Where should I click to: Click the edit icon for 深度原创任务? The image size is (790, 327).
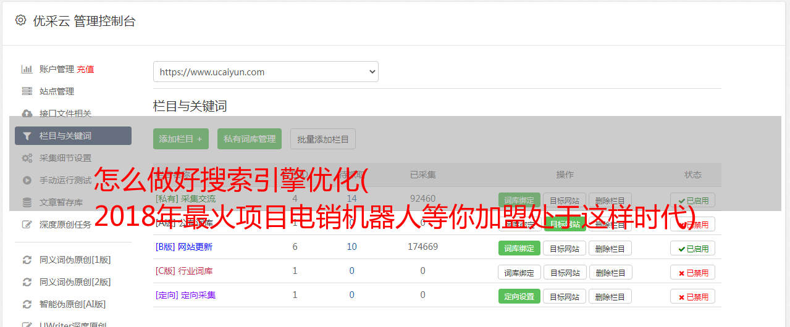click(27, 225)
